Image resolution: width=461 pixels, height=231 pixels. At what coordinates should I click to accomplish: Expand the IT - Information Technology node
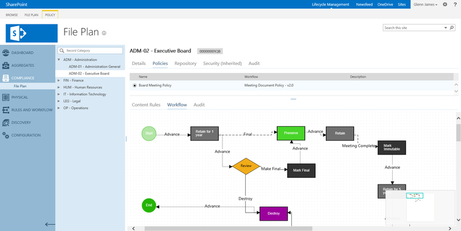[x=59, y=94]
